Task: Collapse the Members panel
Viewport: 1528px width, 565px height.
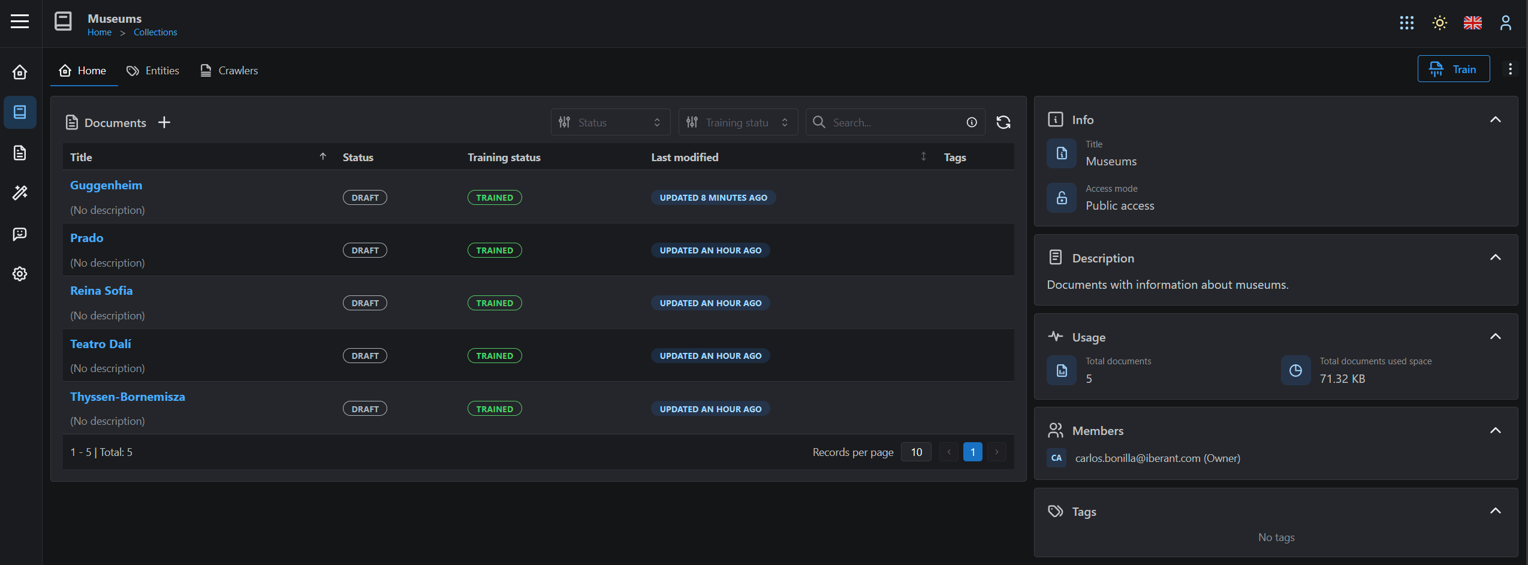Action: (x=1495, y=430)
